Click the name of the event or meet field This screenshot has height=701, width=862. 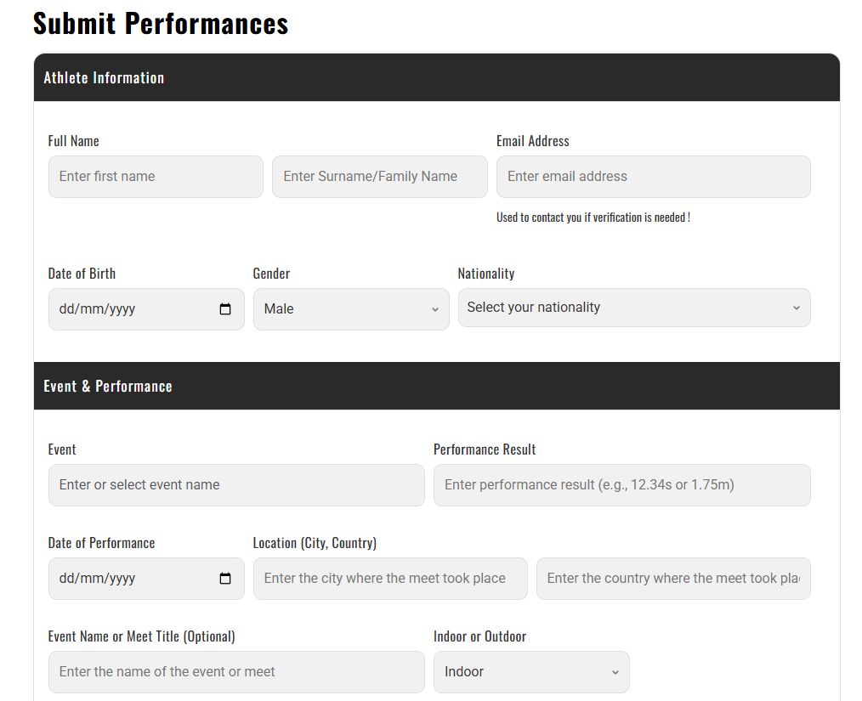[x=235, y=672]
